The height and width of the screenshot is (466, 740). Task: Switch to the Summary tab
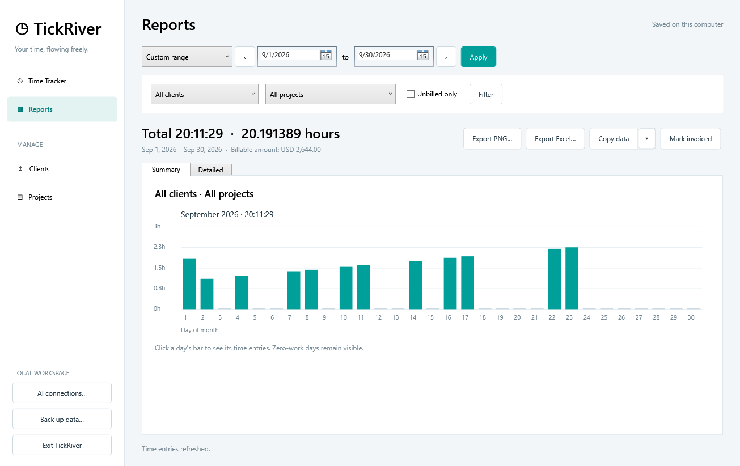pyautogui.click(x=166, y=170)
